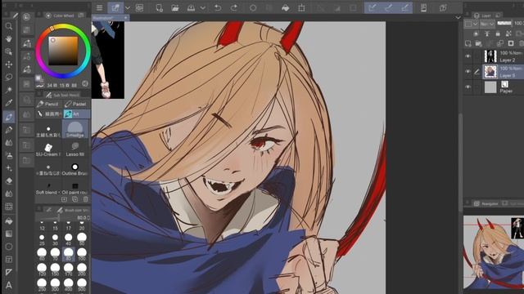Choose the Soft blend sub tool

(48, 188)
